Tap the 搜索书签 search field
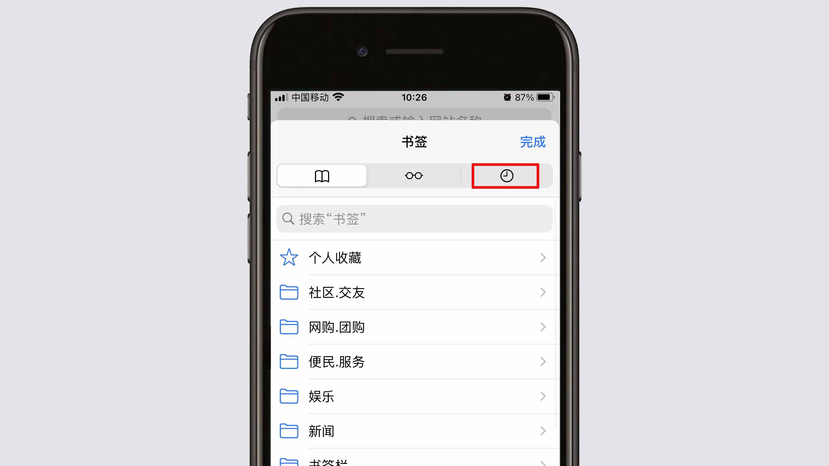The width and height of the screenshot is (829, 466). (x=414, y=218)
